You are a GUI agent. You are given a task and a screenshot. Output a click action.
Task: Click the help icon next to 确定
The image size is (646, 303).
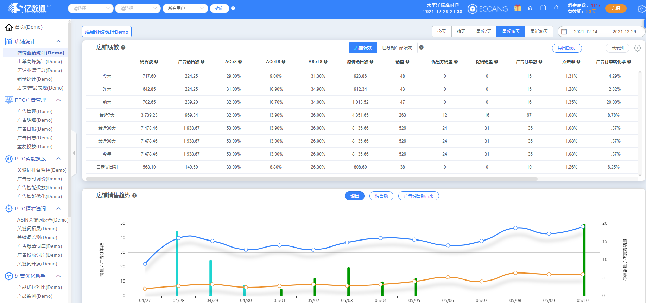pyautogui.click(x=233, y=8)
